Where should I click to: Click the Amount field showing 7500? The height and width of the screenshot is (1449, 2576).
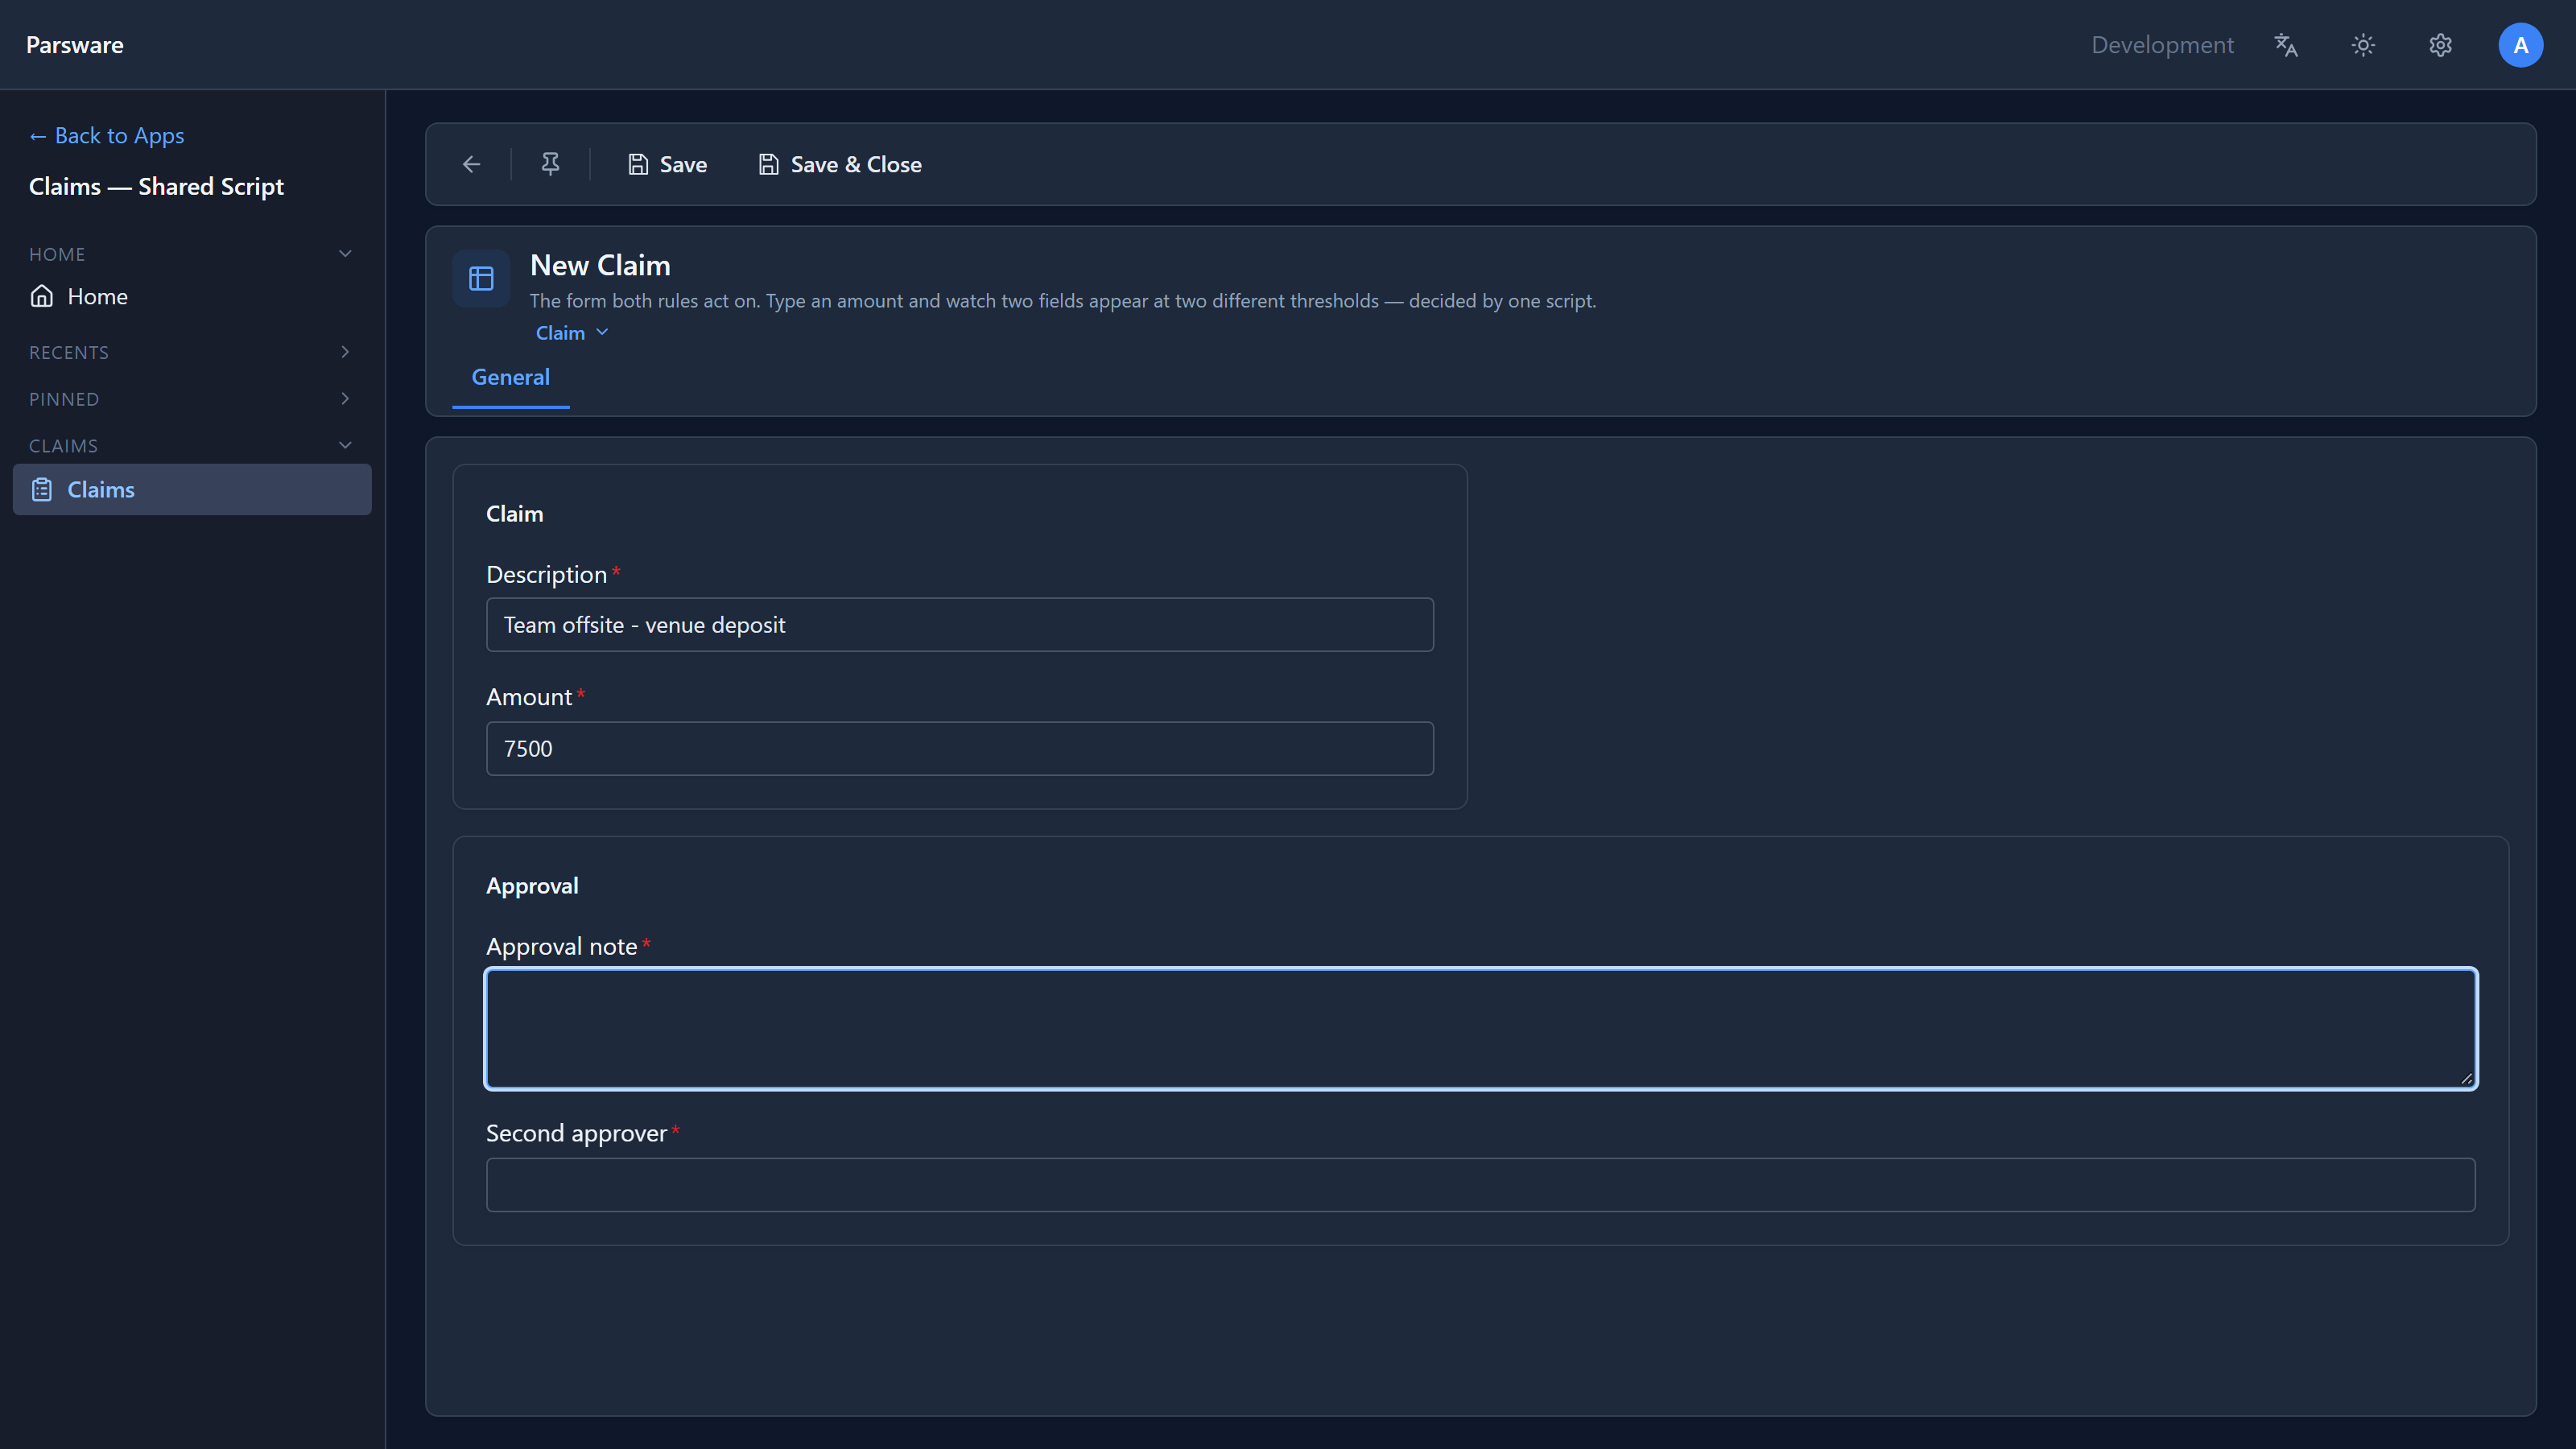click(959, 748)
